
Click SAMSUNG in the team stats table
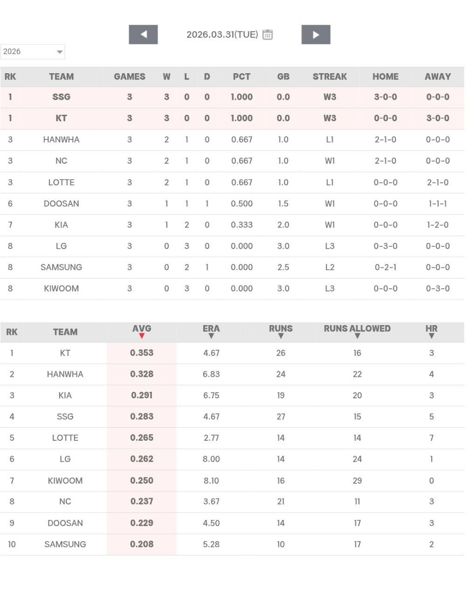65,544
